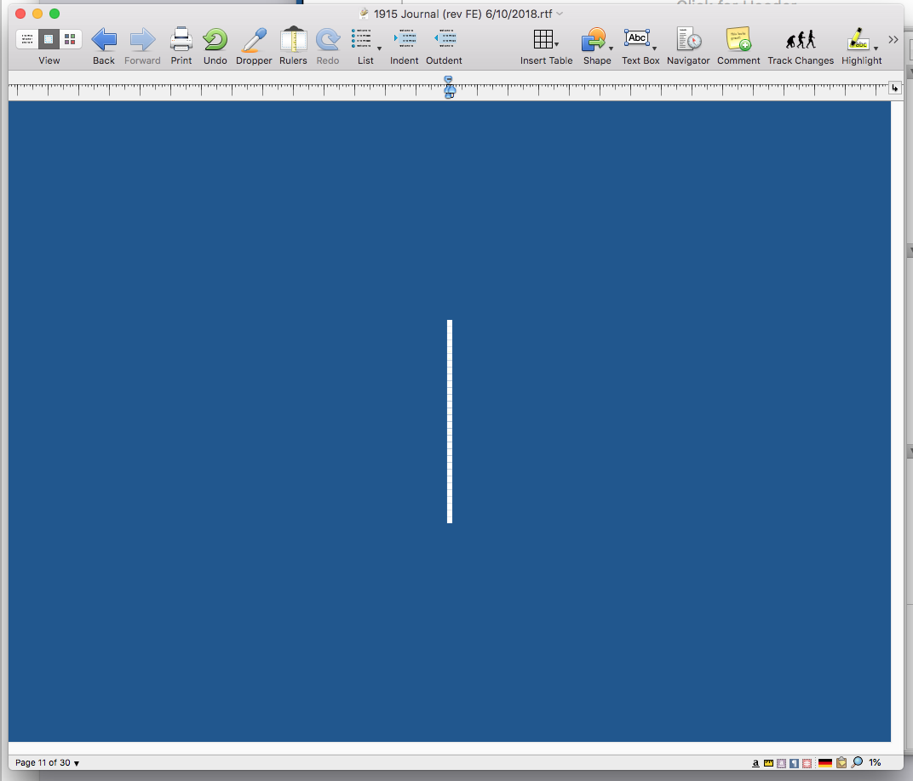Screen dimensions: 913x781
Task: Expand the Shape options dropdown
Action: 610,48
